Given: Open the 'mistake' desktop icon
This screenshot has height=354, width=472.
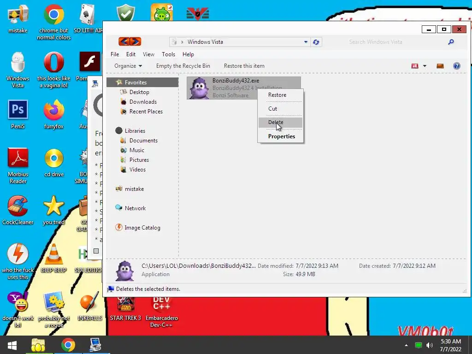Looking at the screenshot, I should [18, 18].
